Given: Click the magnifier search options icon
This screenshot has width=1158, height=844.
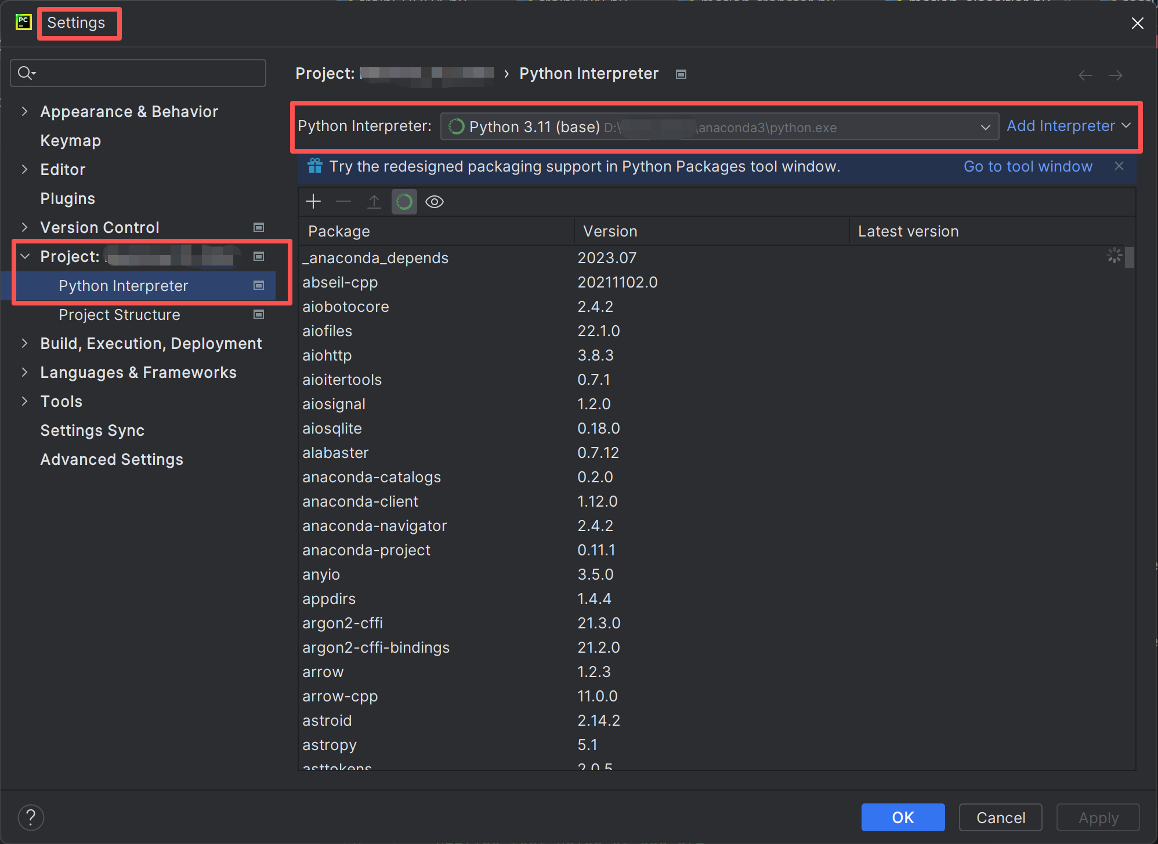Looking at the screenshot, I should [27, 73].
